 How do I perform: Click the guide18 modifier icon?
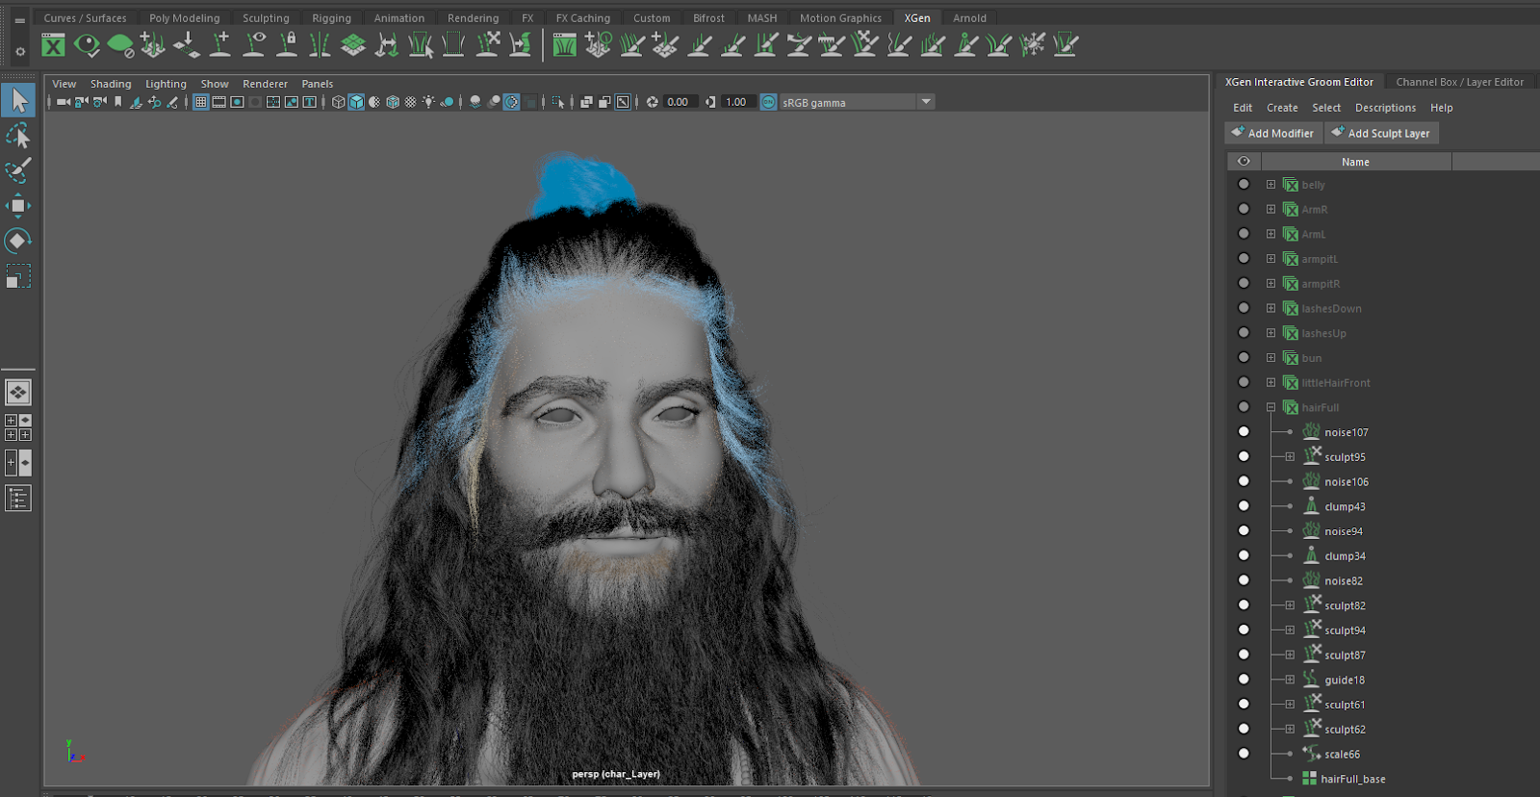1311,680
